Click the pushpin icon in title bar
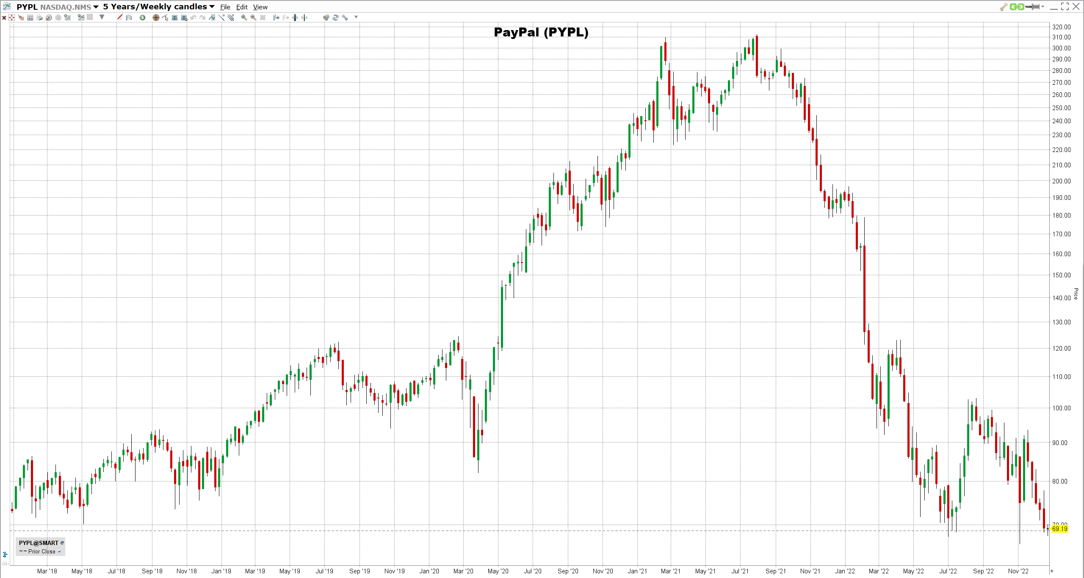 click(1032, 6)
